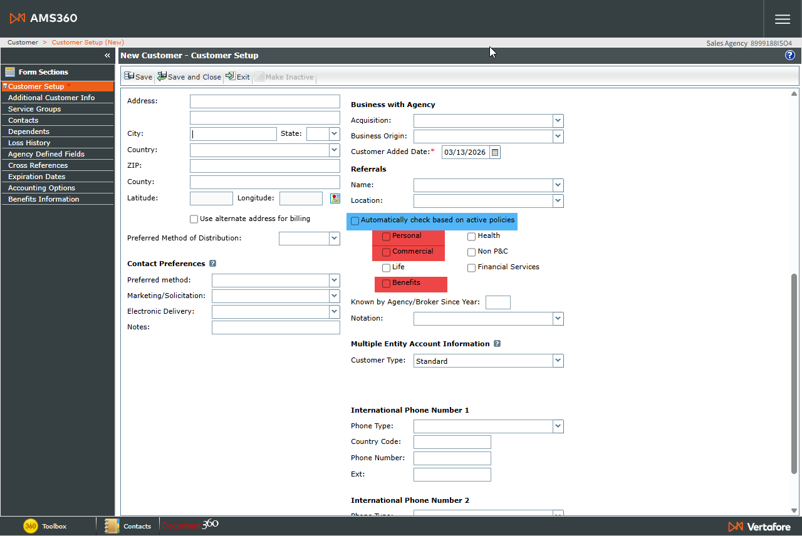Image resolution: width=802 pixels, height=536 pixels.
Task: Collapse the Form Sections sidebar panel
Action: [107, 56]
